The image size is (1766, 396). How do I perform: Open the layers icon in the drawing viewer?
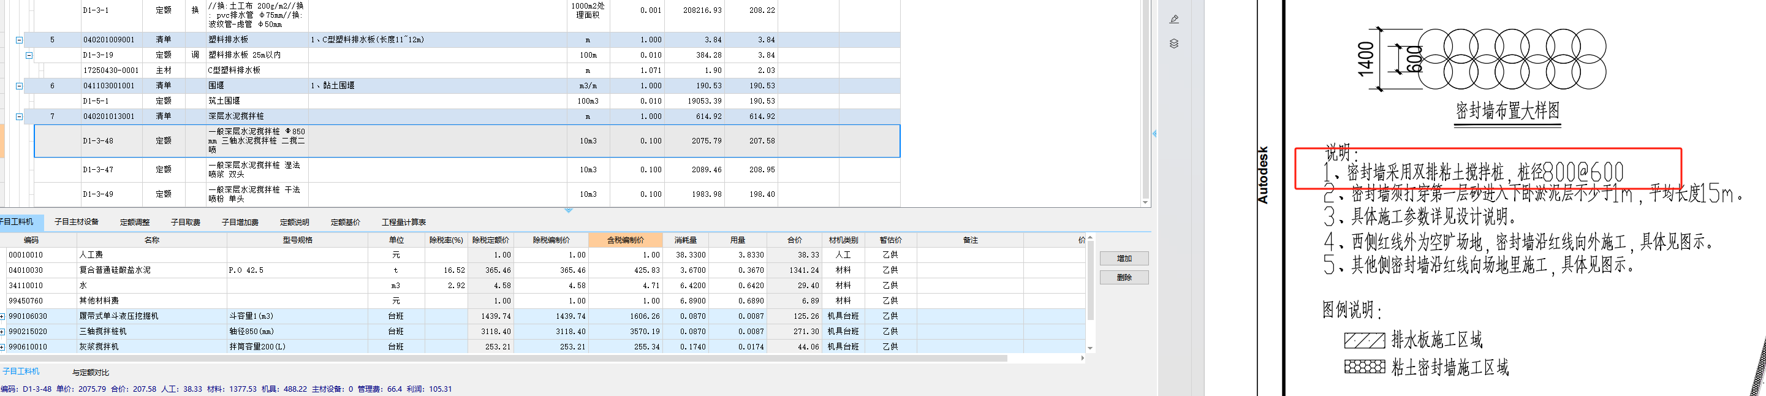point(1173,44)
